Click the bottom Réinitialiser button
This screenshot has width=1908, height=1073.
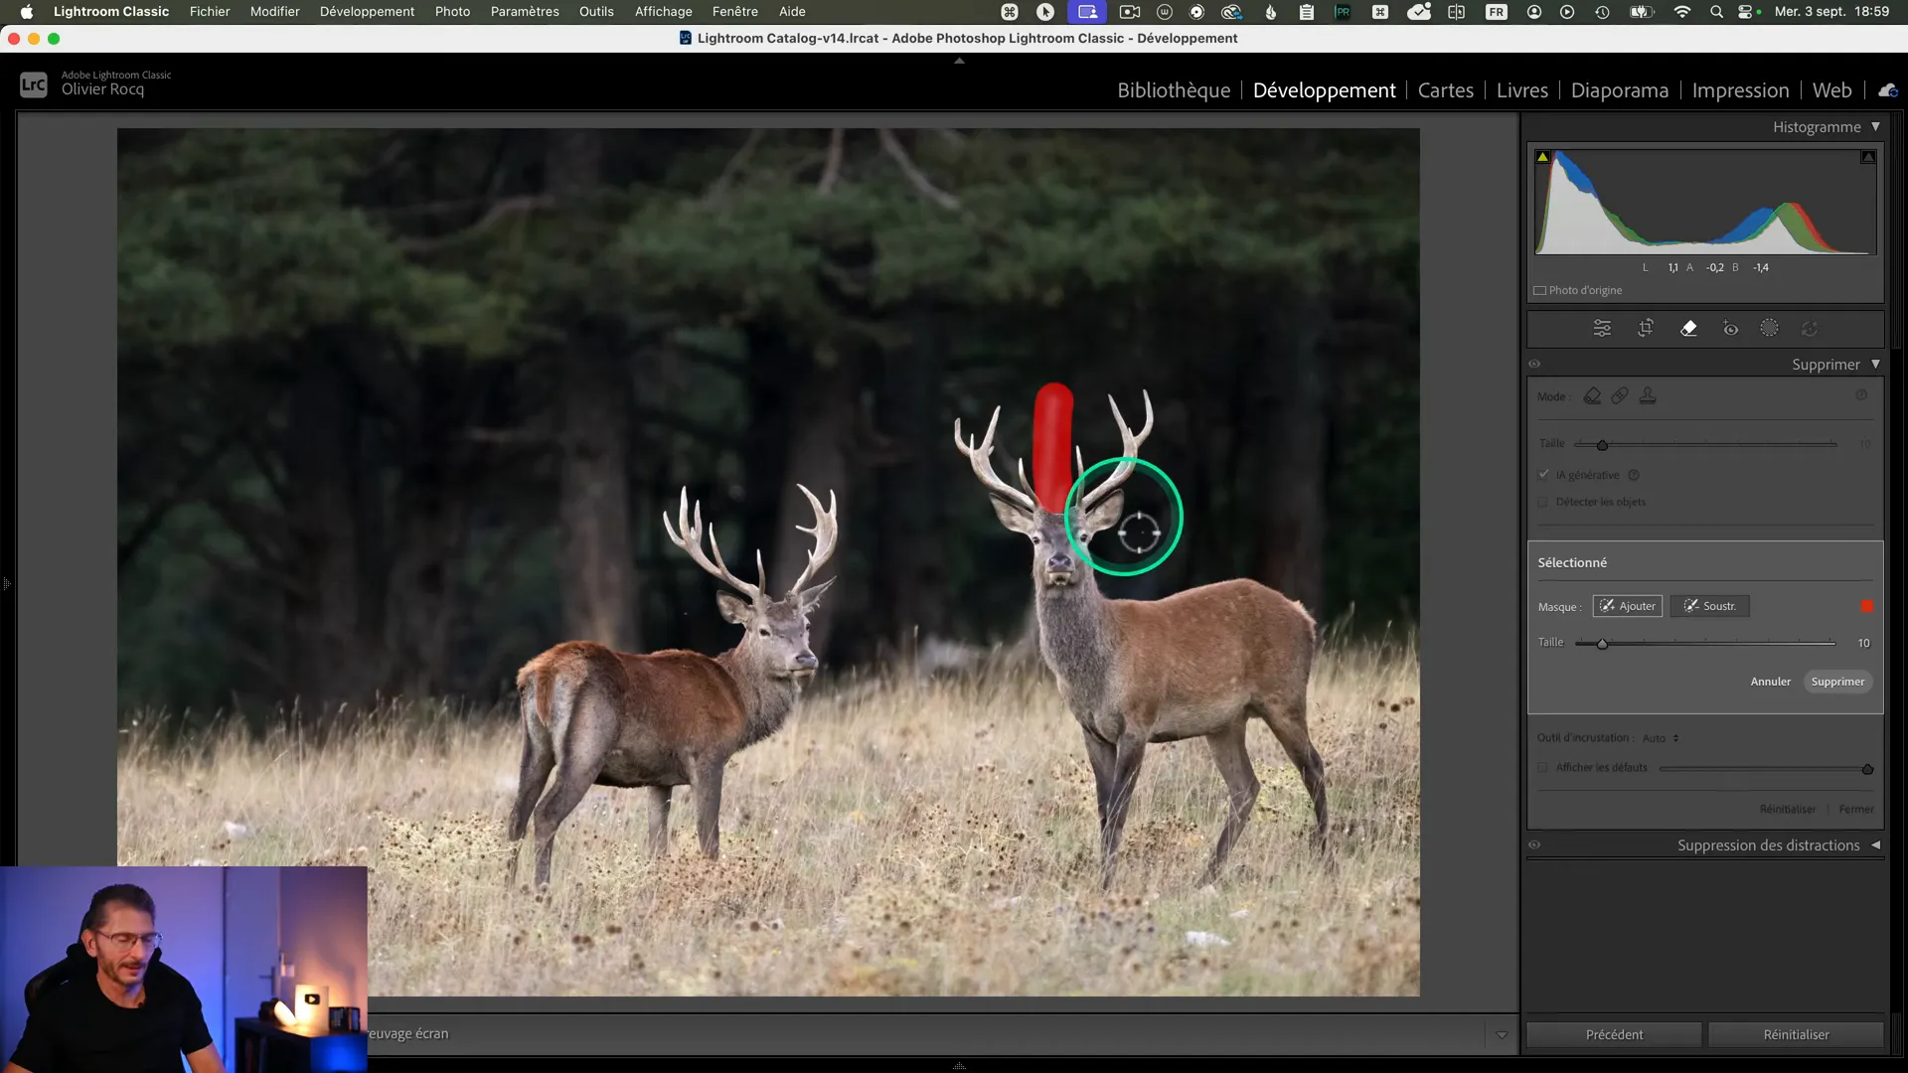point(1796,1034)
